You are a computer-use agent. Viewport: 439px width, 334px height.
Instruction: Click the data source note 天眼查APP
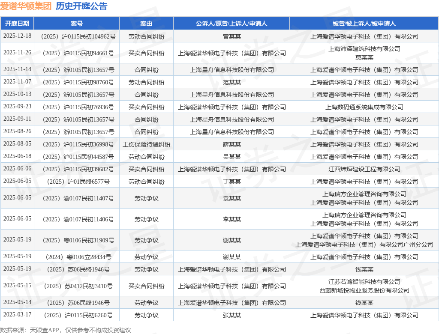pyautogui.click(x=44, y=330)
